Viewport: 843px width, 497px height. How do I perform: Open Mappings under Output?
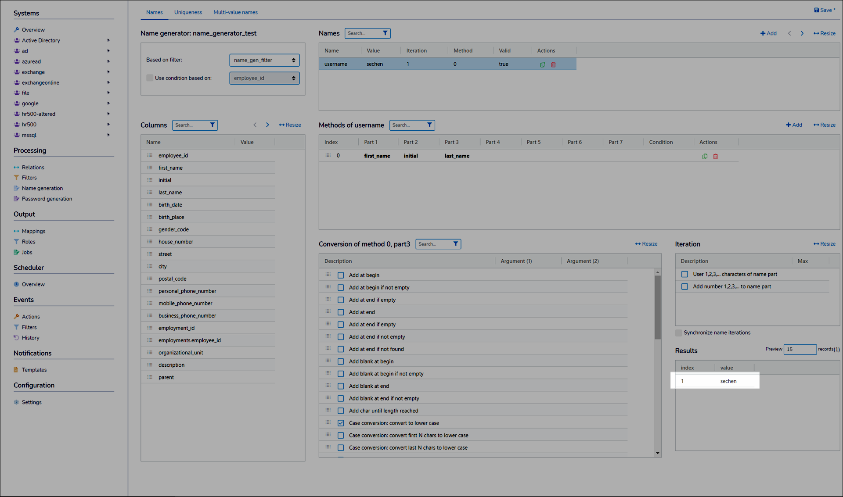click(29, 231)
